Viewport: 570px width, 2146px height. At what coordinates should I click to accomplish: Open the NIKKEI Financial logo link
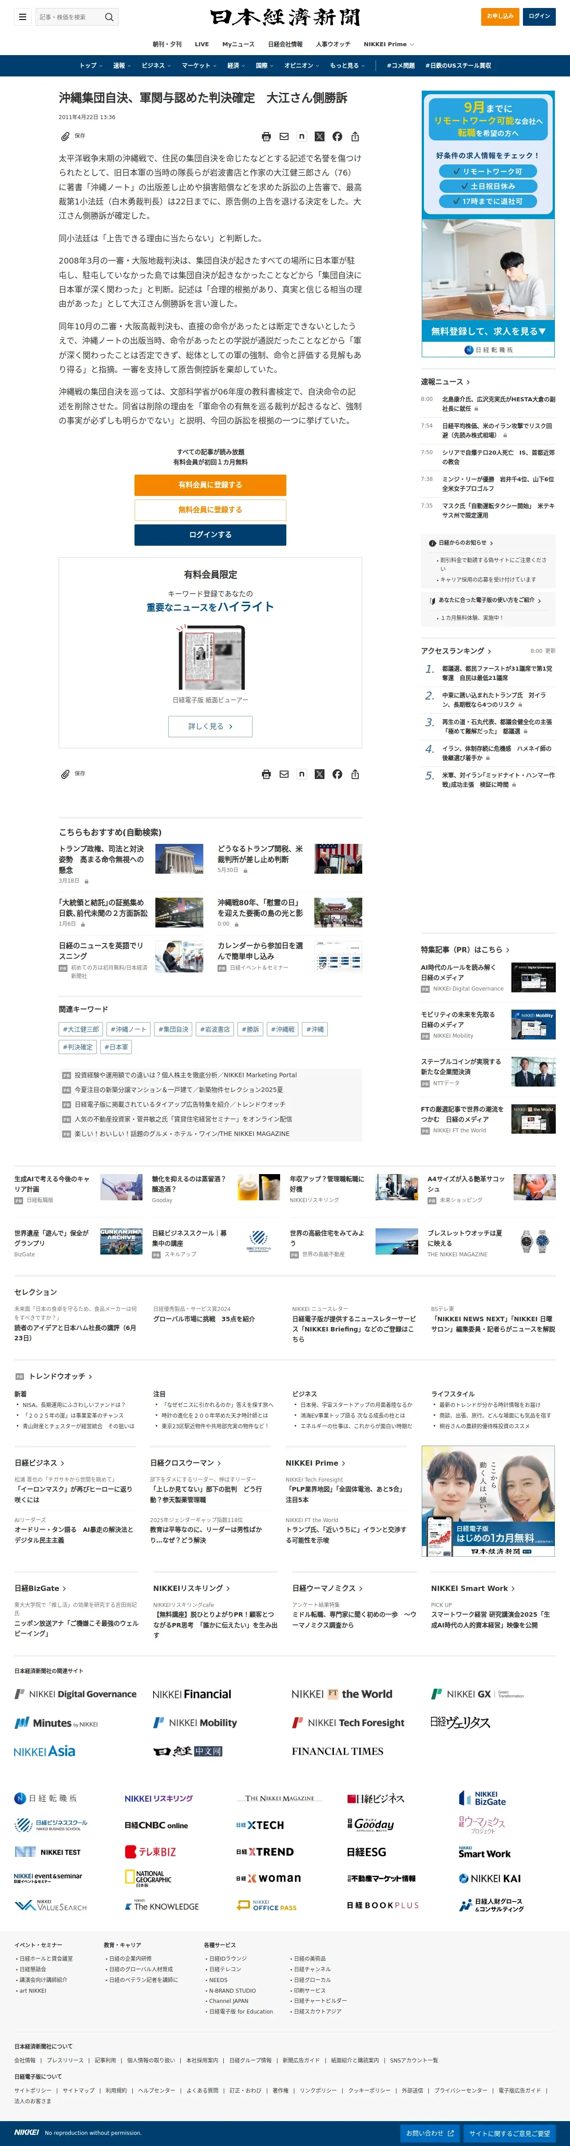point(192,1694)
